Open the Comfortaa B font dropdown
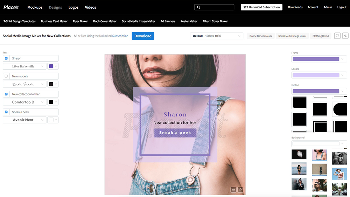350x197 pixels. (24, 102)
